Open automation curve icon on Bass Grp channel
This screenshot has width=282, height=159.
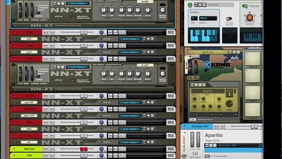point(122,149)
